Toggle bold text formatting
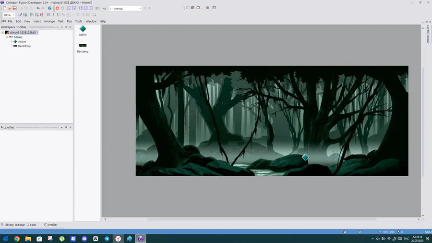The image size is (432, 243). [48, 15]
